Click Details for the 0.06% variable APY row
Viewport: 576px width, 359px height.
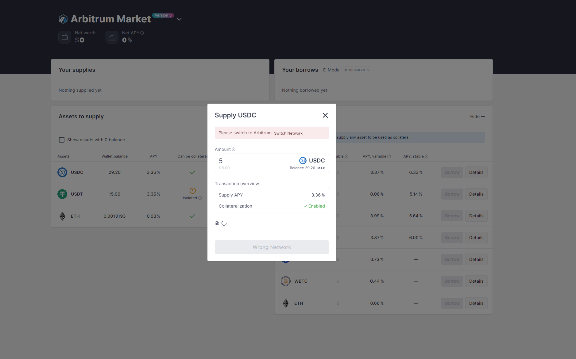[476, 194]
